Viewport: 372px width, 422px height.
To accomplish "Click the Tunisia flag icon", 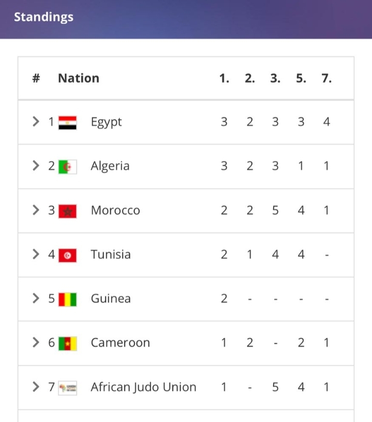I will [x=67, y=255].
